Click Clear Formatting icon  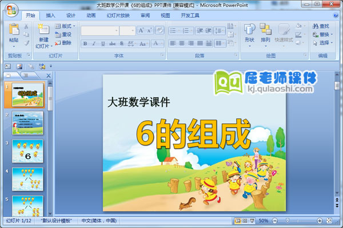159,30
